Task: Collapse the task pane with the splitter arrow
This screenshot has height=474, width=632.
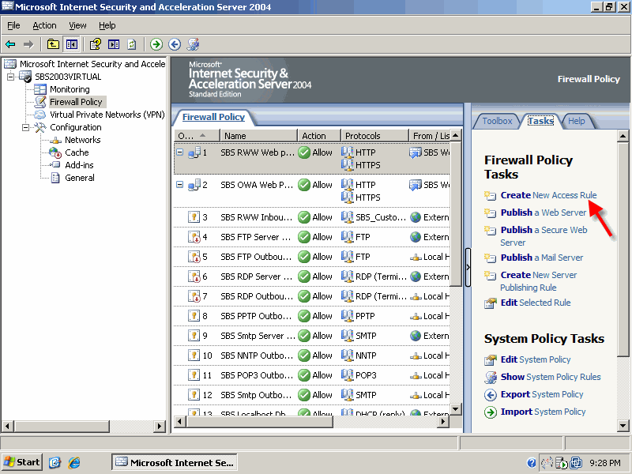Action: coord(468,267)
